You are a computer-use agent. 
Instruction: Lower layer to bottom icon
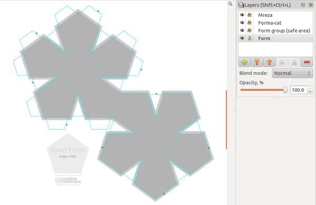tap(294, 62)
